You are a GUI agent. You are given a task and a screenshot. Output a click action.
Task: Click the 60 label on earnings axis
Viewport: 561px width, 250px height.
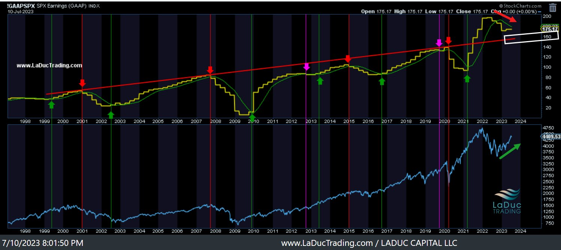click(x=548, y=87)
